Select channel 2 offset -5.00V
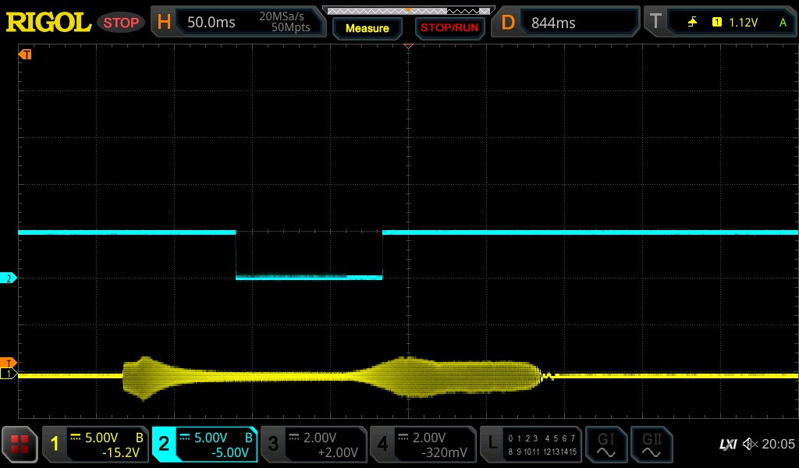This screenshot has width=799, height=468. click(x=230, y=452)
